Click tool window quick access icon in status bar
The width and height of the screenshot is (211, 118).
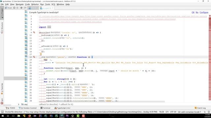pos(2,112)
